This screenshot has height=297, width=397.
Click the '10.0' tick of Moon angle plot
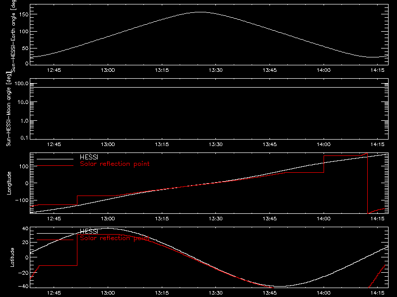(23, 102)
